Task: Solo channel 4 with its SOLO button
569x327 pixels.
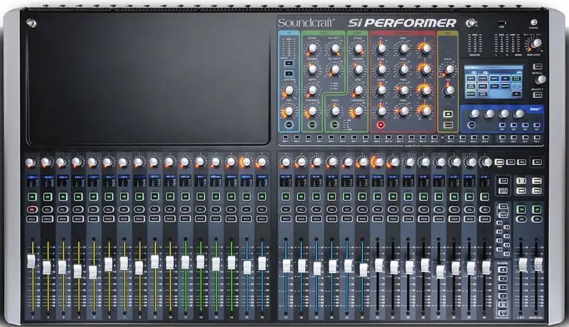Action: point(78,219)
